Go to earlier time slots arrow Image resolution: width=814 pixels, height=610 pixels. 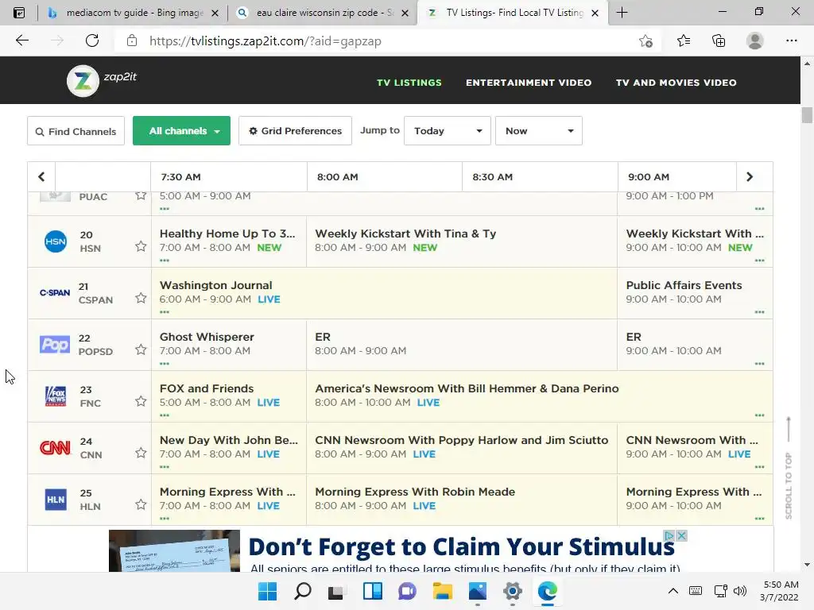41,177
